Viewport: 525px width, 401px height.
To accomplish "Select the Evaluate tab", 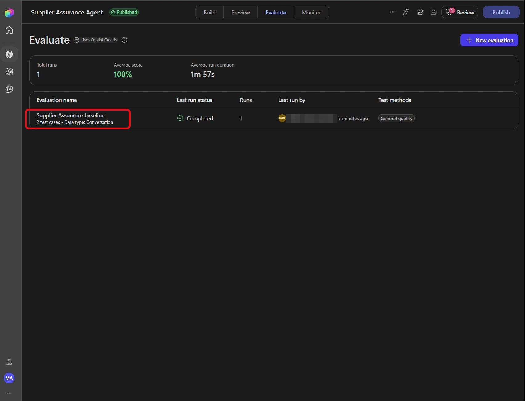I will pos(276,12).
